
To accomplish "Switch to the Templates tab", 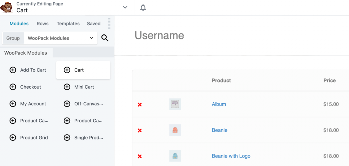I will pos(68,24).
